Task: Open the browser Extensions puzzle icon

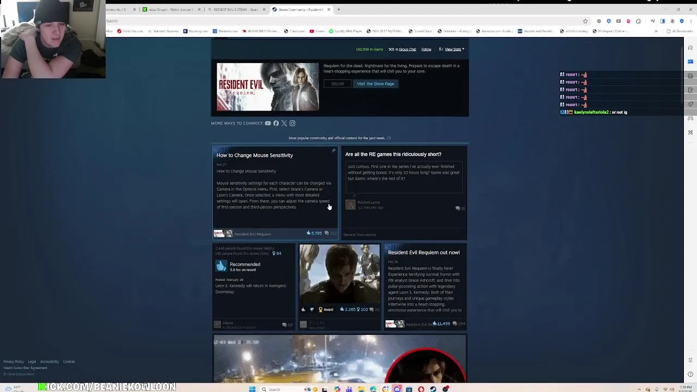Action: (x=638, y=21)
